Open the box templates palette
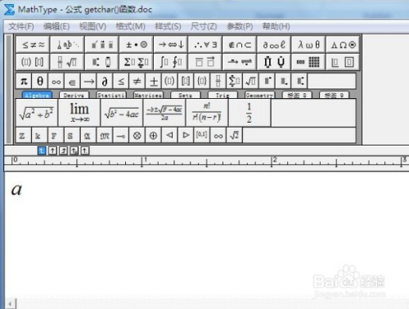The width and height of the screenshot is (409, 309). tap(343, 62)
